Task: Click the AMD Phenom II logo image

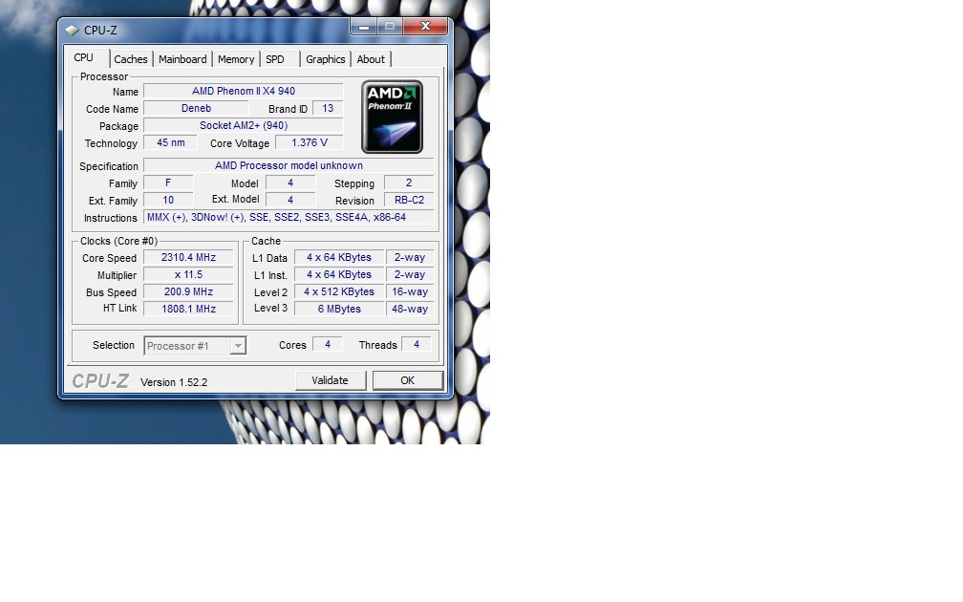Action: [x=392, y=117]
